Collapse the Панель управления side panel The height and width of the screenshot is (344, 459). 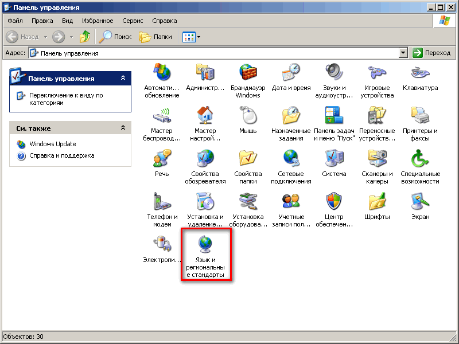click(x=123, y=78)
